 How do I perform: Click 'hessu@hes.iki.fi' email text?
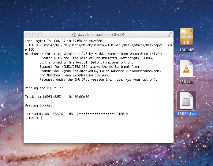(x=146, y=54)
